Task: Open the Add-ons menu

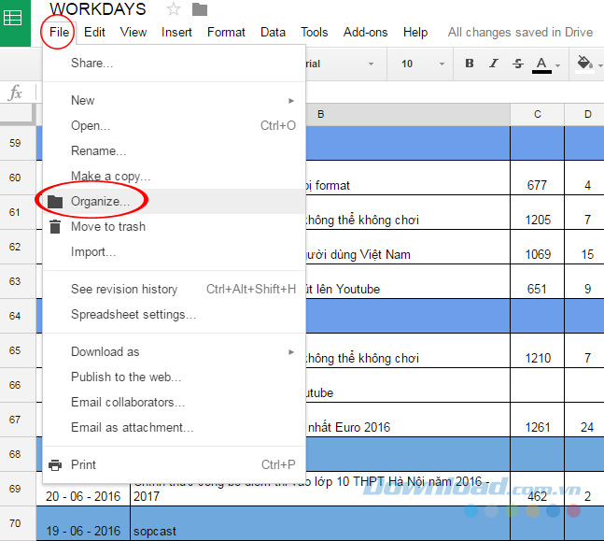Action: pos(365,32)
